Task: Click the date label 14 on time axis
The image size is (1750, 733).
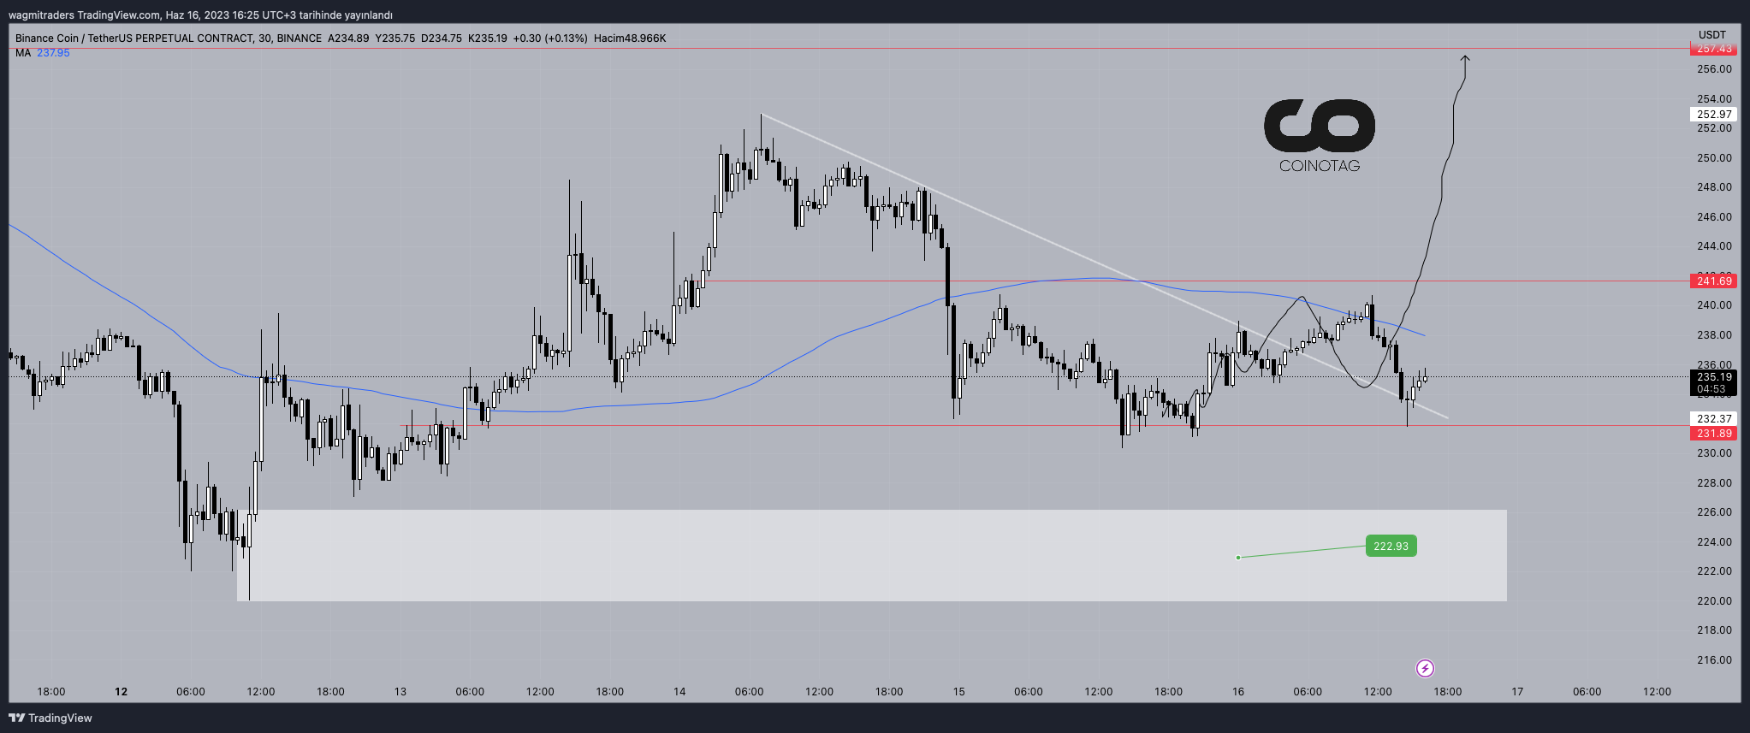Action: tap(679, 692)
